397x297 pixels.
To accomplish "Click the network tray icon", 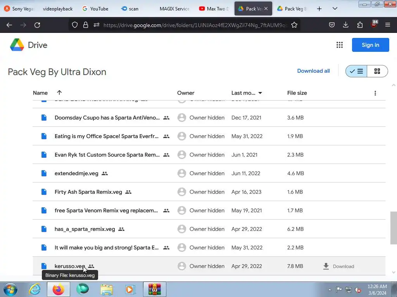I will pos(349,290).
